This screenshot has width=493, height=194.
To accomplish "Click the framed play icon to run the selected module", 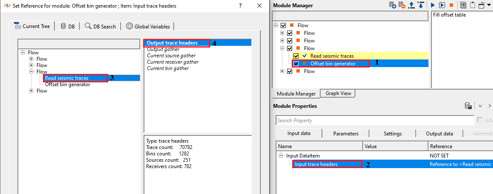I will (x=442, y=5).
